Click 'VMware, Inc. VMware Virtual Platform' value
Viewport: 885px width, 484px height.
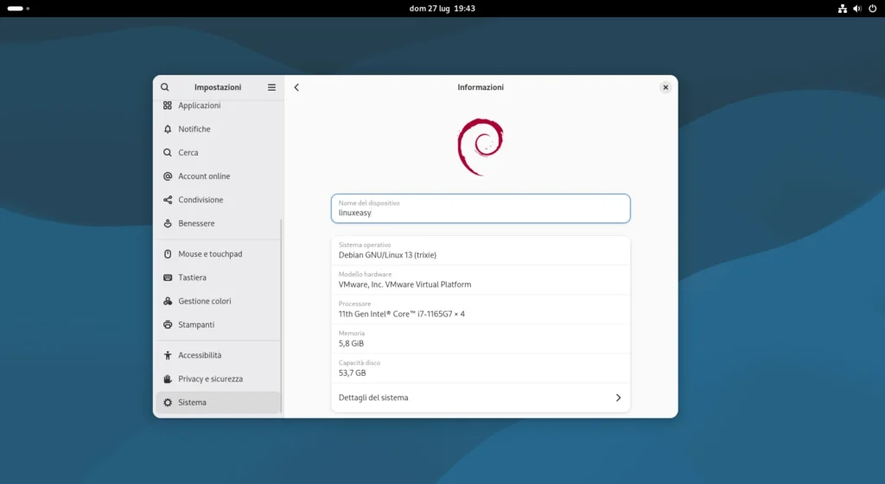pyautogui.click(x=404, y=284)
